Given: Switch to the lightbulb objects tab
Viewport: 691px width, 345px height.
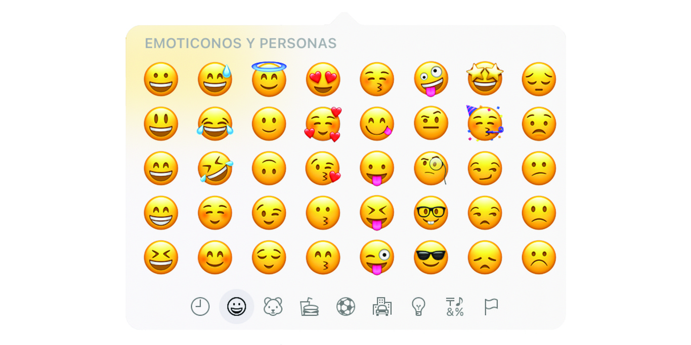Looking at the screenshot, I should tap(418, 307).
